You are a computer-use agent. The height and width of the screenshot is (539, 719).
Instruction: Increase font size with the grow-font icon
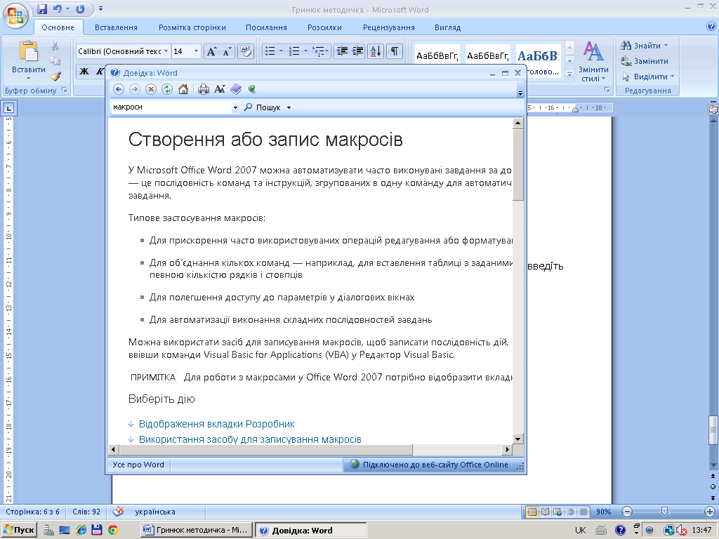[x=211, y=51]
